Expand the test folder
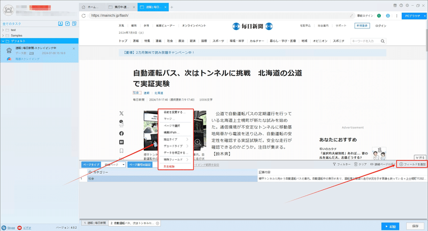Image resolution: width=428 pixels, height=231 pixels. pyautogui.click(x=3, y=30)
